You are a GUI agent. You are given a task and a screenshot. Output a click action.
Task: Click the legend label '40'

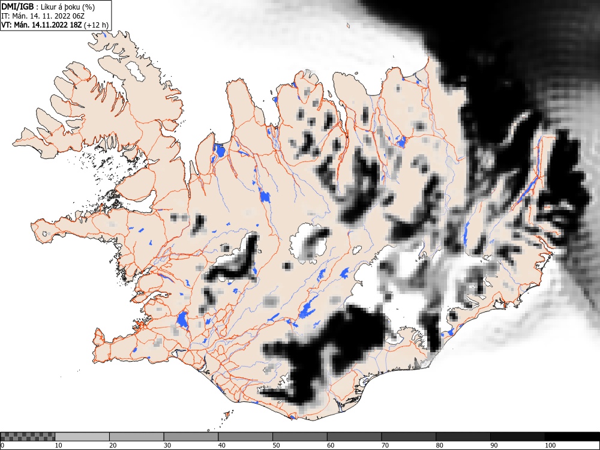tap(221, 445)
